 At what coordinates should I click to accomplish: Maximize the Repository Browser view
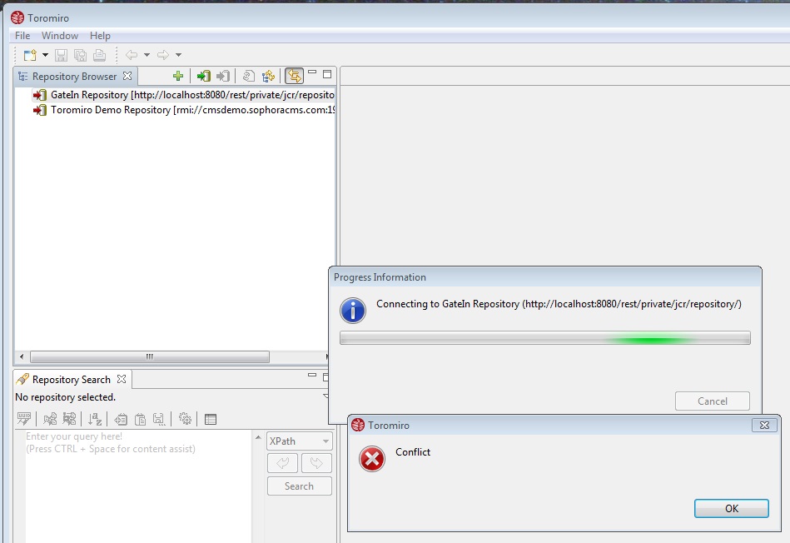(327, 74)
